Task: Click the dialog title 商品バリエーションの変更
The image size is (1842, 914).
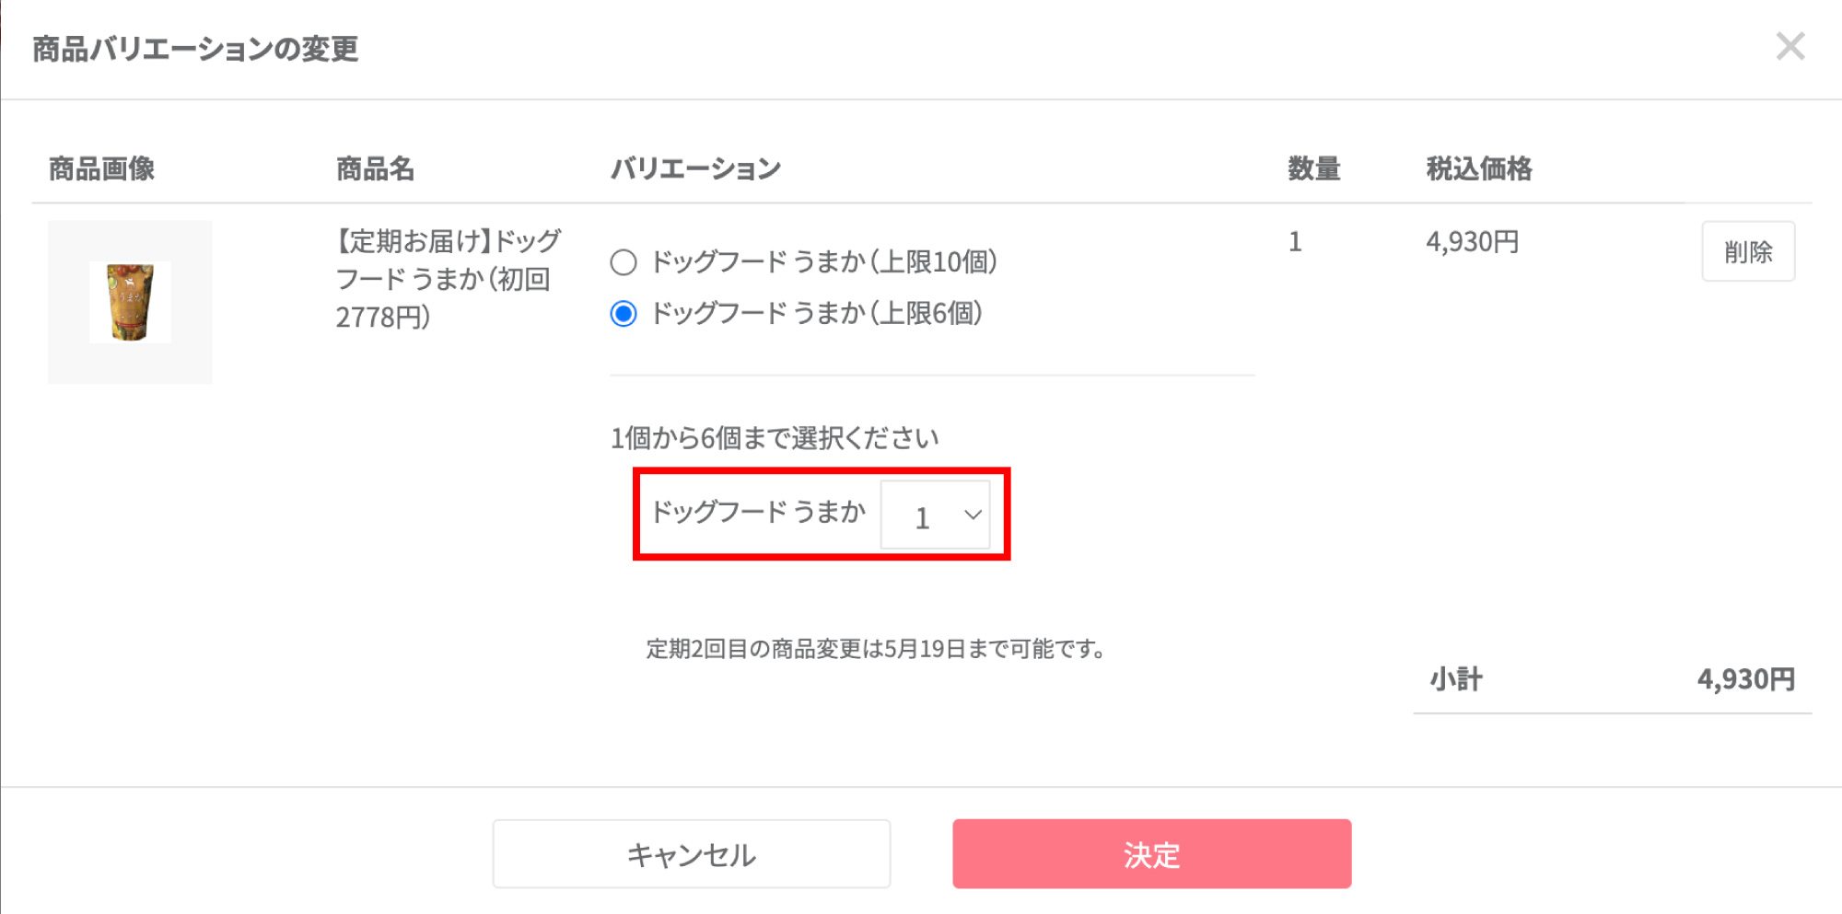Action: pos(195,49)
